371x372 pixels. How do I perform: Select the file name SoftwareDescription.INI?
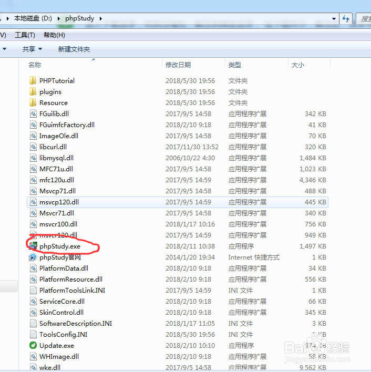point(76,323)
